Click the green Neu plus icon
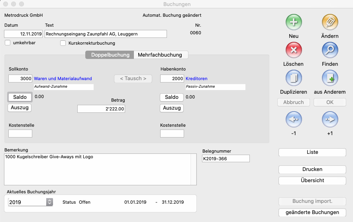This screenshot has width=353, height=222. (x=294, y=22)
